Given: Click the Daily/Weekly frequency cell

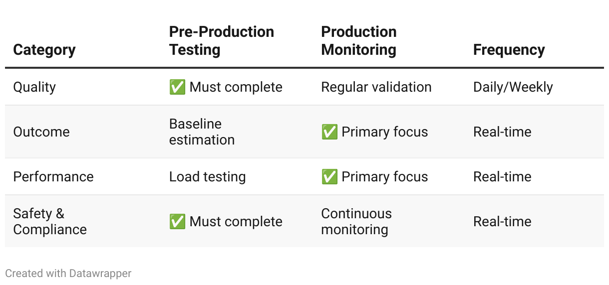Looking at the screenshot, I should point(513,87).
